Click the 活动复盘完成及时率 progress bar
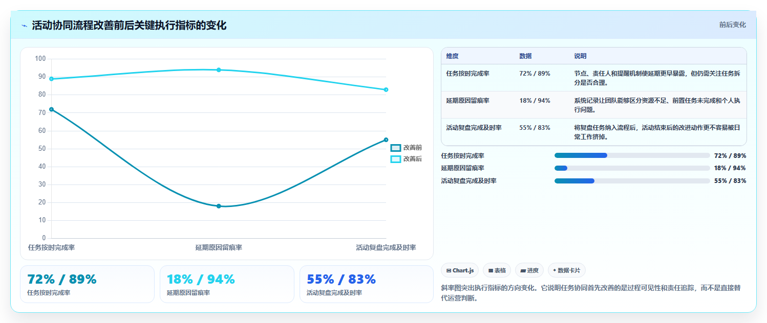The image size is (767, 323). tap(632, 181)
